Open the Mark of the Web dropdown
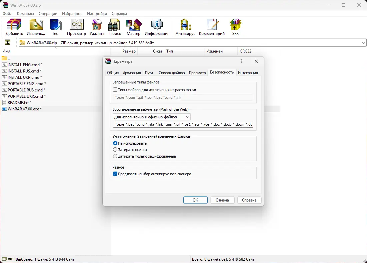 click(x=152, y=117)
